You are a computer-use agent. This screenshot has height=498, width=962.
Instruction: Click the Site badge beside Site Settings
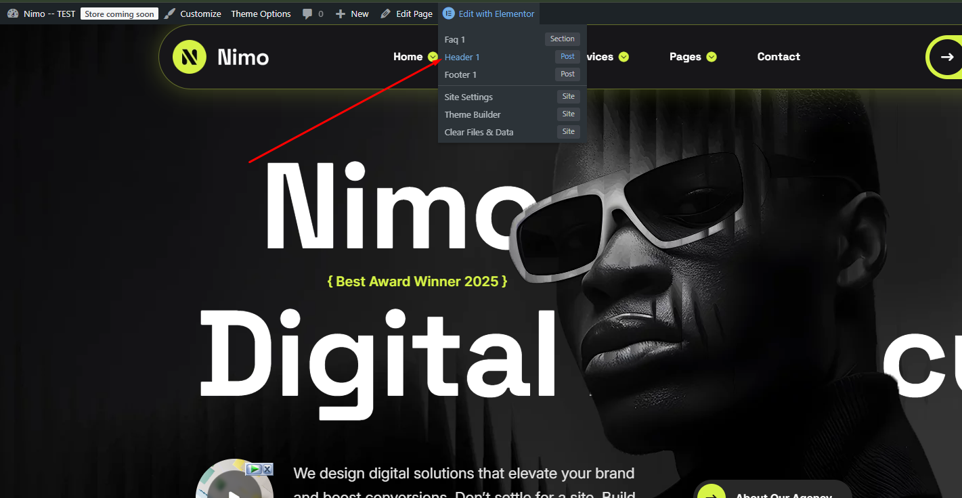tap(569, 97)
